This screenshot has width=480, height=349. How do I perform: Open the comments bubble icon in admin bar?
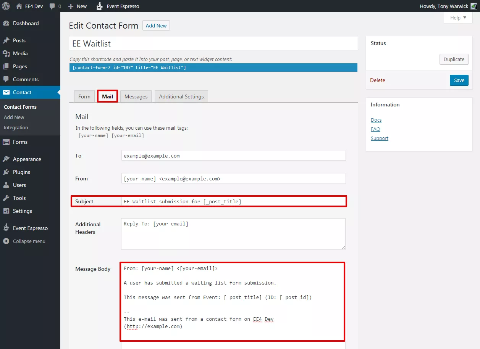point(52,6)
